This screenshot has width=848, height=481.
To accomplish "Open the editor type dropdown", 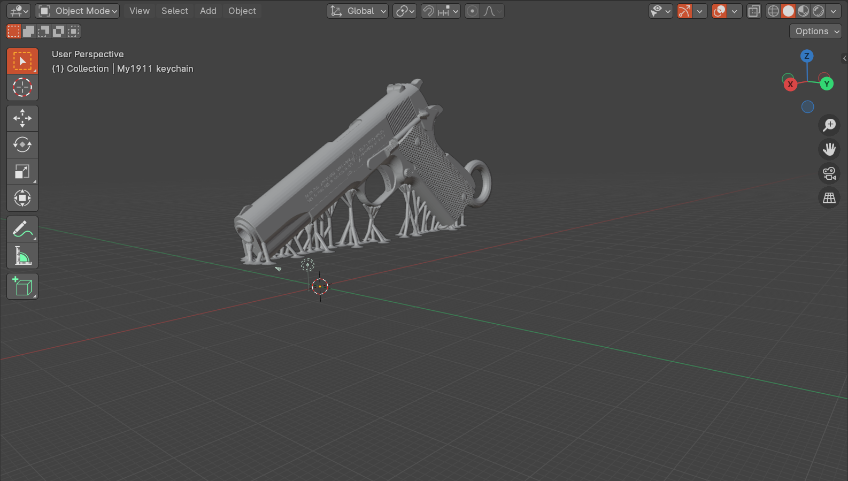I will (x=19, y=11).
